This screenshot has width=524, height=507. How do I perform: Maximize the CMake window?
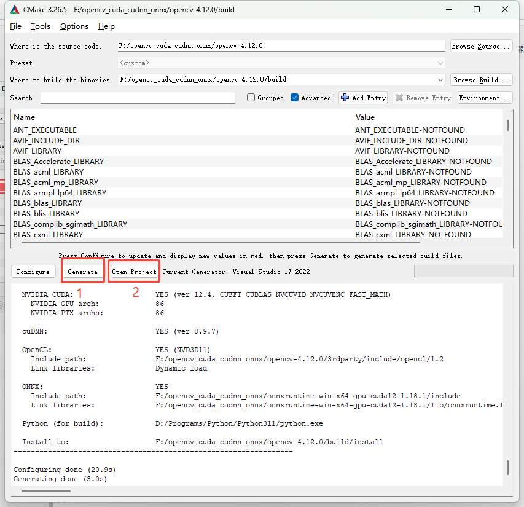477,10
